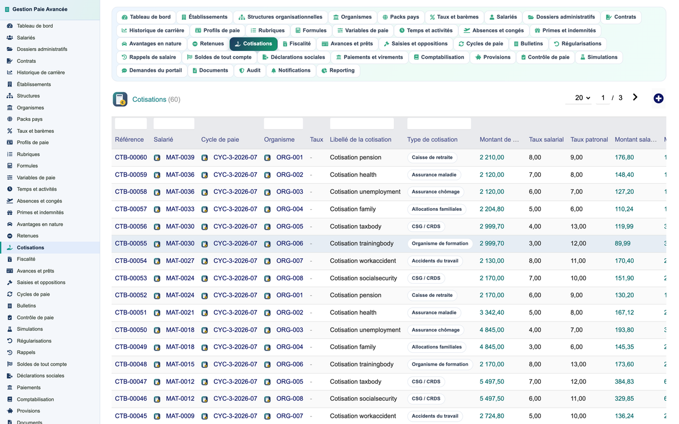
Task: Click Cotisation taxbody text in CTB-00056 row
Action: coord(355,227)
